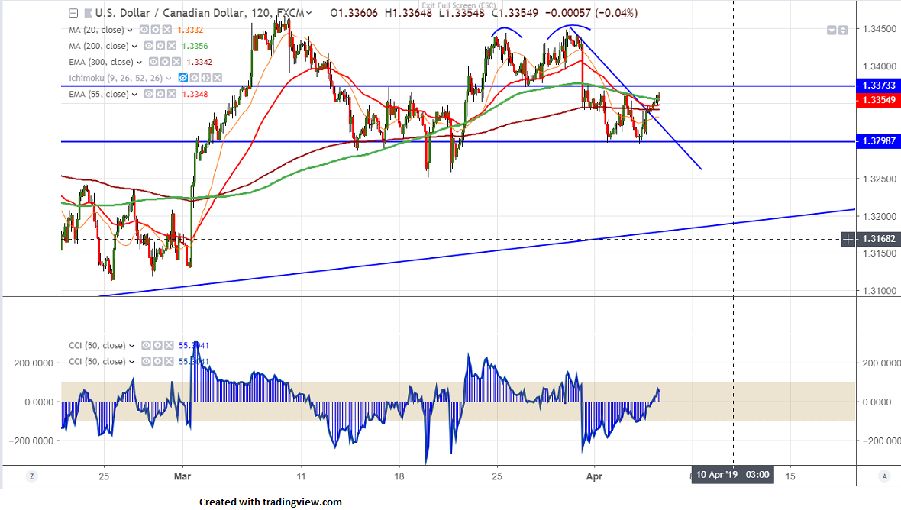Remove the first CCI (50, close) indicator
This screenshot has width=901, height=510.
tap(168, 346)
